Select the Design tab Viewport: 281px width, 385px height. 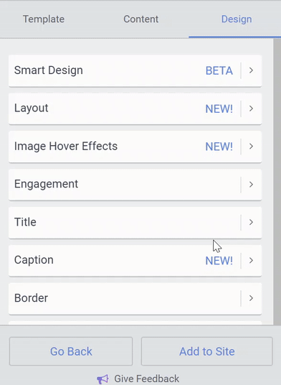pyautogui.click(x=237, y=19)
